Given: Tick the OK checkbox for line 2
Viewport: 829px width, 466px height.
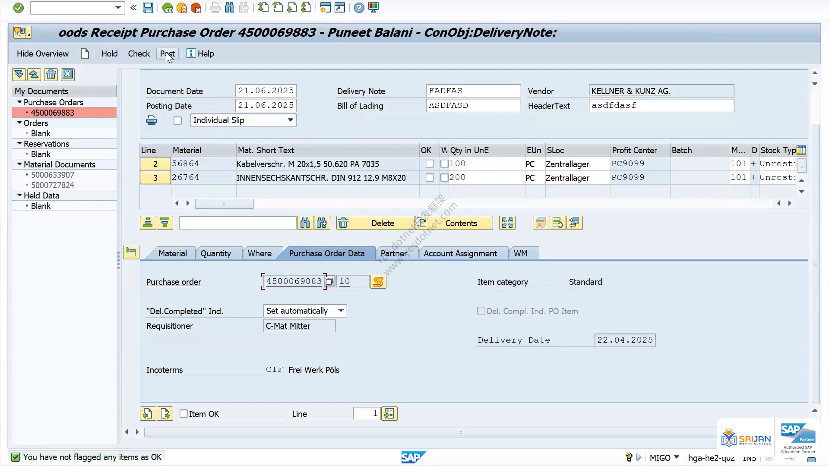Looking at the screenshot, I should (x=430, y=164).
